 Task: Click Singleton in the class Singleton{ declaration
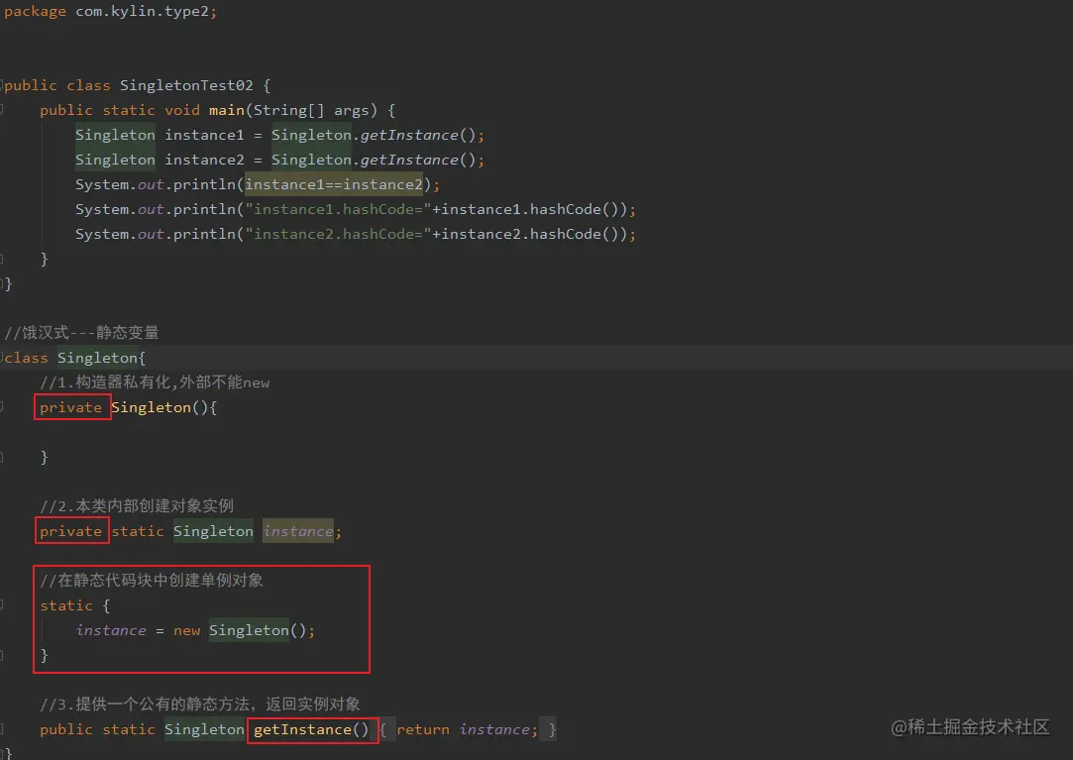point(97,358)
